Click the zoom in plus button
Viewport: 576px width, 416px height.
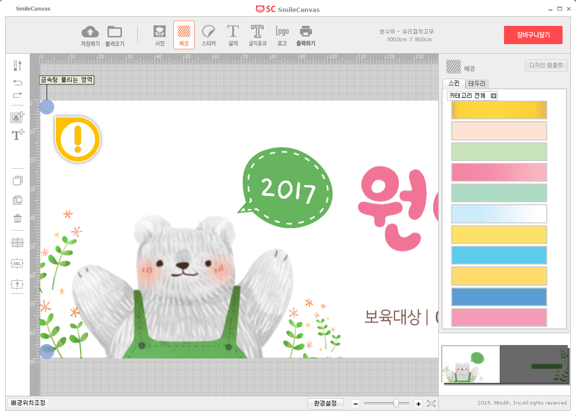418,404
